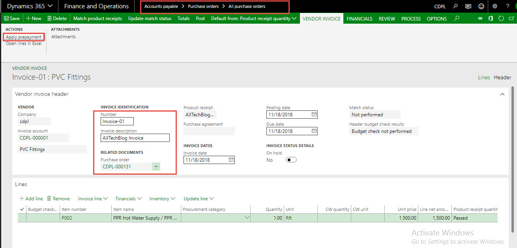Click Invoice account CDPL-000001 value
The width and height of the screenshot is (517, 248).
pos(43,138)
